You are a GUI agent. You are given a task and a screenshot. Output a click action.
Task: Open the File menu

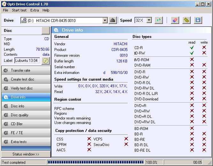click(x=5, y=10)
